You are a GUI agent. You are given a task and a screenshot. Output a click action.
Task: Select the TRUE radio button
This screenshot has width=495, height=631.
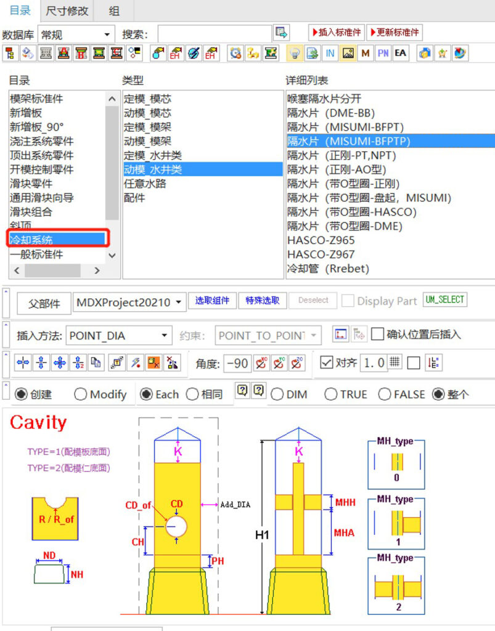[331, 394]
